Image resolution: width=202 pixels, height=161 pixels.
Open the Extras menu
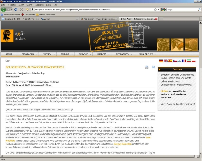click(x=49, y=5)
